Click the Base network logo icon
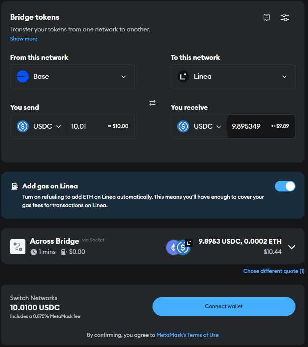 tap(23, 76)
